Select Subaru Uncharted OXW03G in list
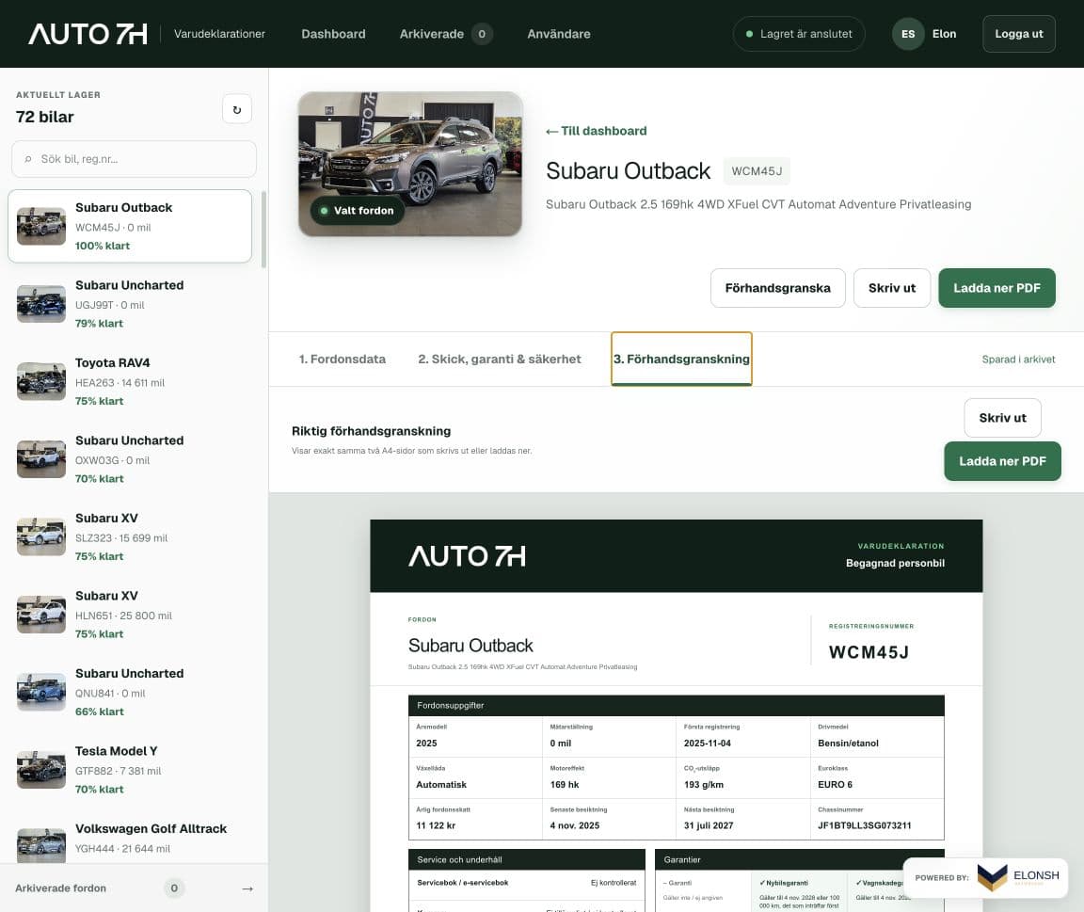 click(x=130, y=459)
